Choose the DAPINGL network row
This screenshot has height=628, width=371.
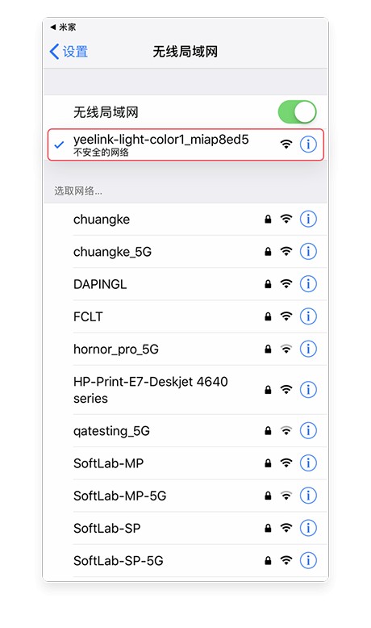pyautogui.click(x=185, y=284)
